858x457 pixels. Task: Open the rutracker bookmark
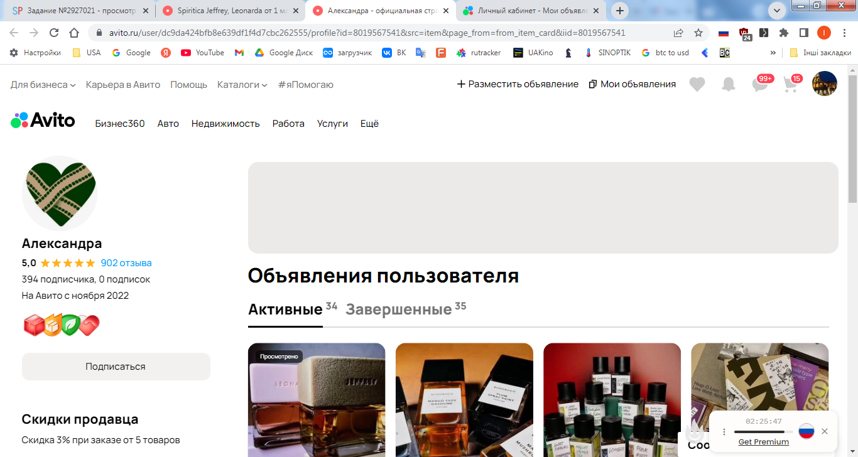tap(479, 53)
